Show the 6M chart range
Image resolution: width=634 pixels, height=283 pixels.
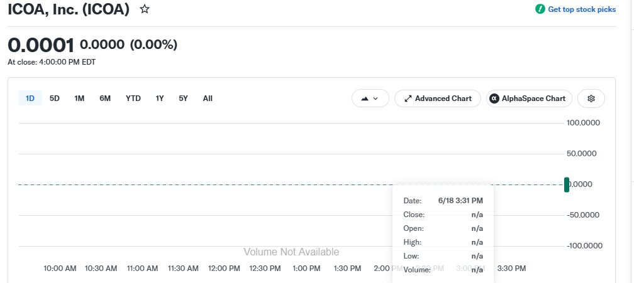point(105,99)
